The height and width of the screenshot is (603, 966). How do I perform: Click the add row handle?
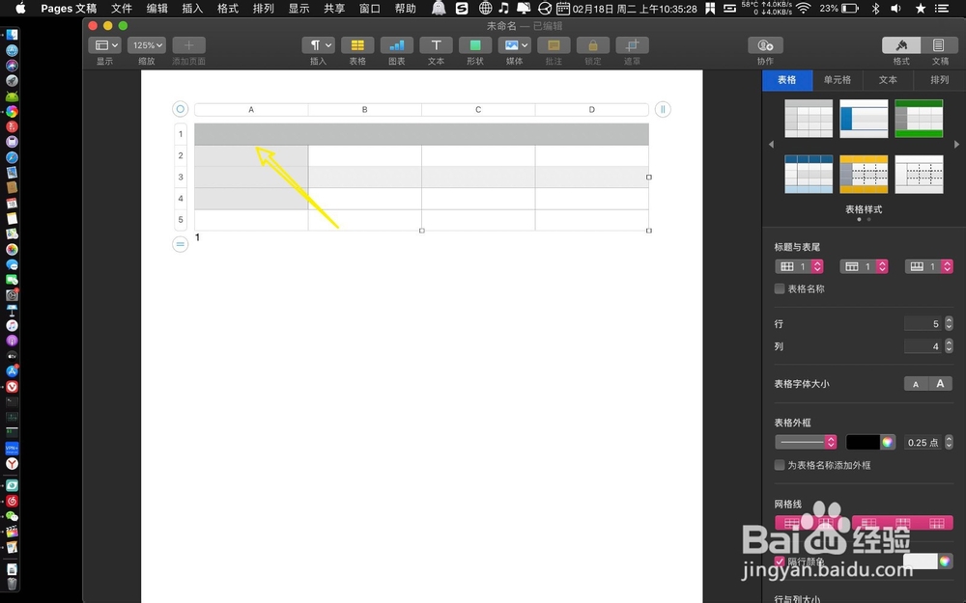pyautogui.click(x=180, y=244)
